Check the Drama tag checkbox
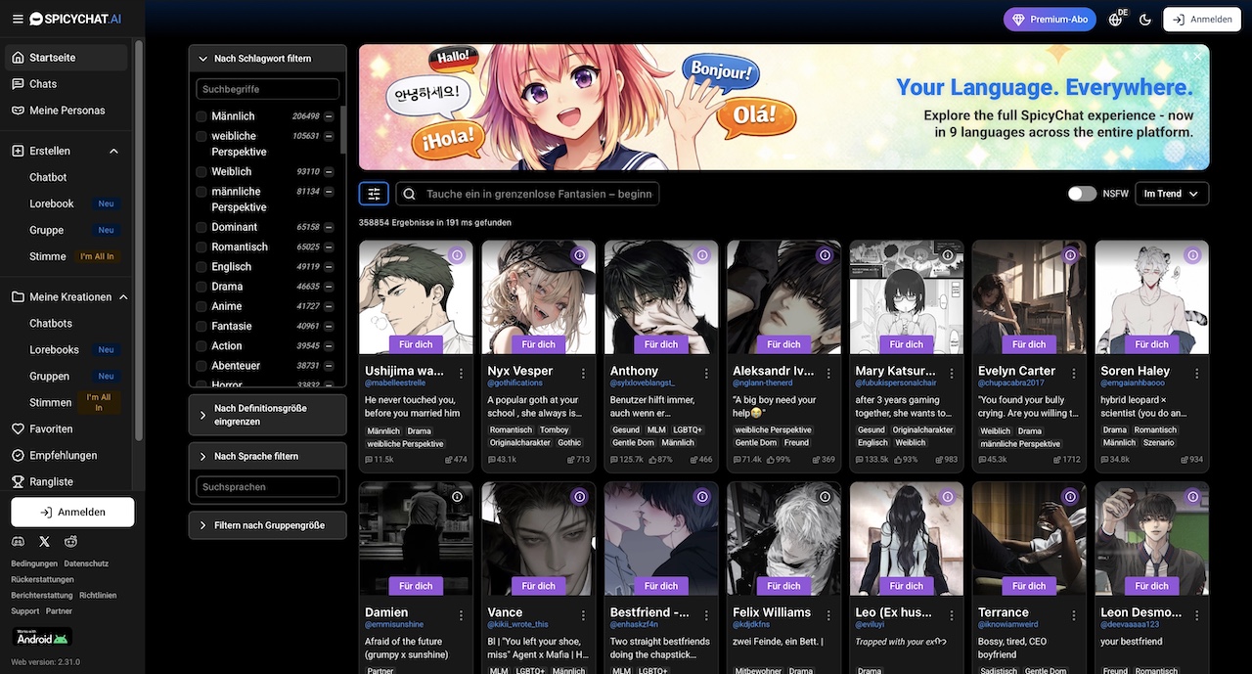Viewport: 1252px width, 674px height. [201, 287]
